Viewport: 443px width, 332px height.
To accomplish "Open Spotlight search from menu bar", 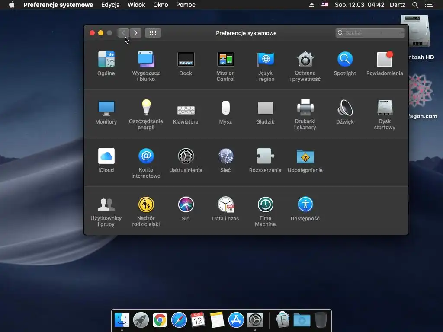I will [415, 5].
